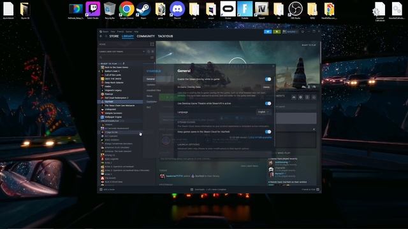408x229 pixels.
Task: Click the Starfield favorite star icon
Action: point(314,97)
